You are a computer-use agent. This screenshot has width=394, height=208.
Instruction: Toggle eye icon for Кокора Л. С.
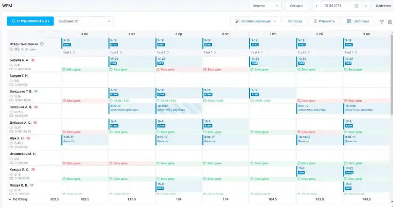[33, 170]
